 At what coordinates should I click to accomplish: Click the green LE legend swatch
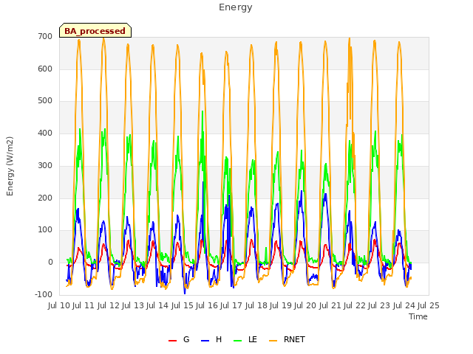click(238, 341)
